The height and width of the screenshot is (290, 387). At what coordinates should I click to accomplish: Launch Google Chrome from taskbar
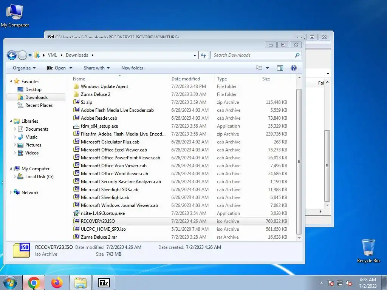34,282
